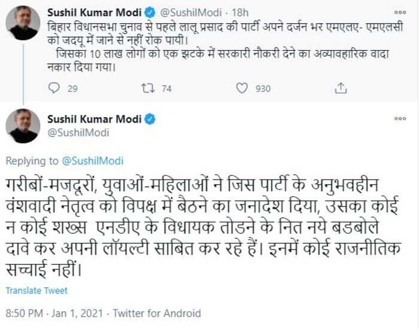Click verified badge beside first tweet name
419x329 pixels.
point(150,13)
